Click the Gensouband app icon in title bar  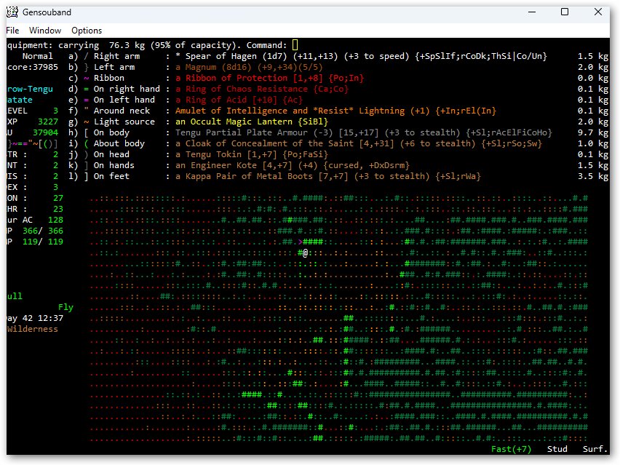click(12, 12)
